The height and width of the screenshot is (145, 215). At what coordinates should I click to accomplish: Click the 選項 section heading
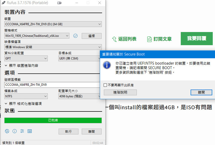[10, 73]
